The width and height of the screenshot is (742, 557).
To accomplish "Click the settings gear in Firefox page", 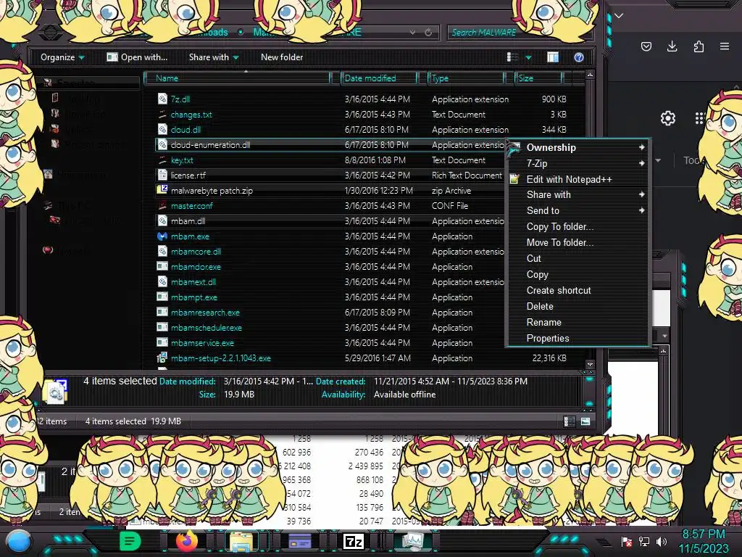I will (667, 118).
